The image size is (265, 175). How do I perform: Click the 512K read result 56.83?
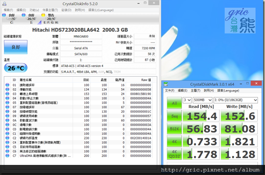click(x=201, y=129)
